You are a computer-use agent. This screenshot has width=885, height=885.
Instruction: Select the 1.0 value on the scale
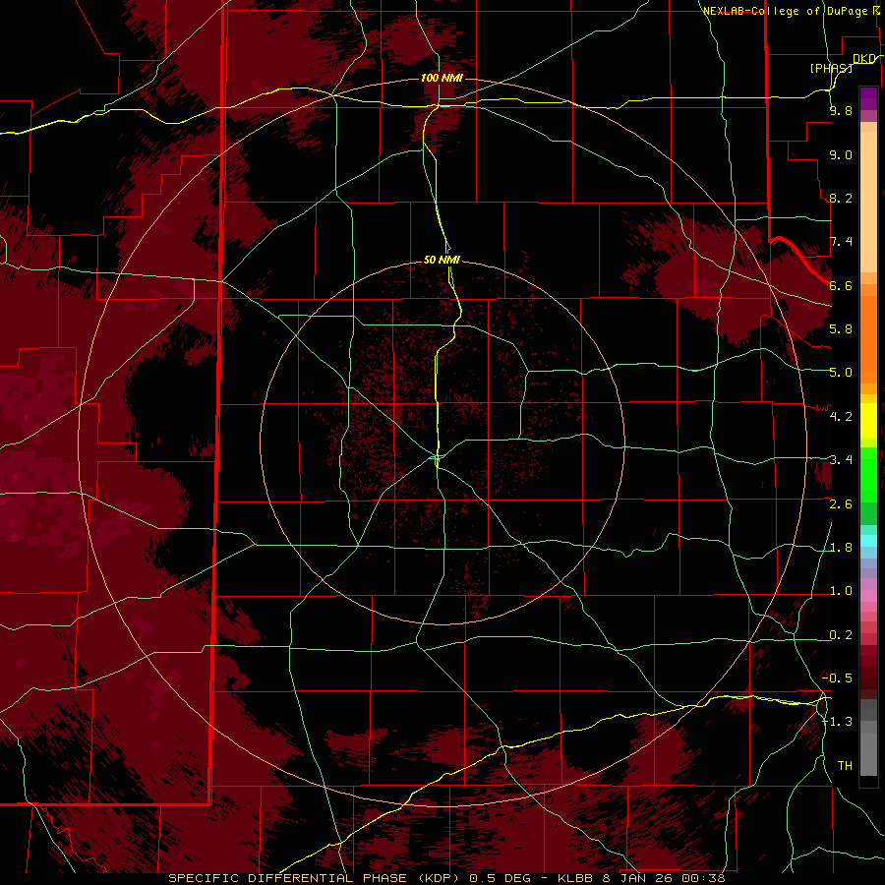point(841,591)
